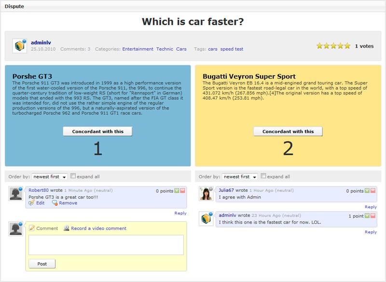Click the '25.10.2010' date
Image resolution: width=386 pixels, height=282 pixels.
[43, 49]
